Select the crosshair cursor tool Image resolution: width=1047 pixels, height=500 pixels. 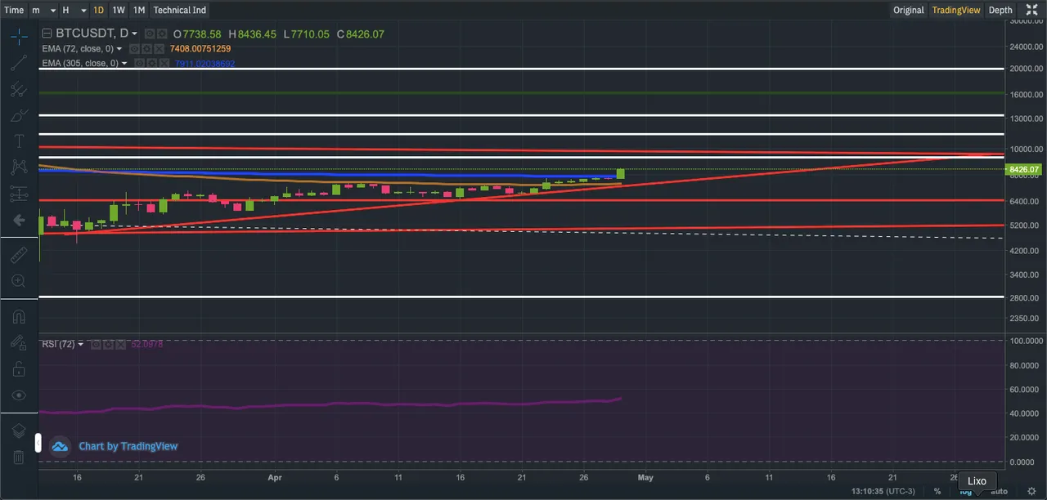[19, 35]
